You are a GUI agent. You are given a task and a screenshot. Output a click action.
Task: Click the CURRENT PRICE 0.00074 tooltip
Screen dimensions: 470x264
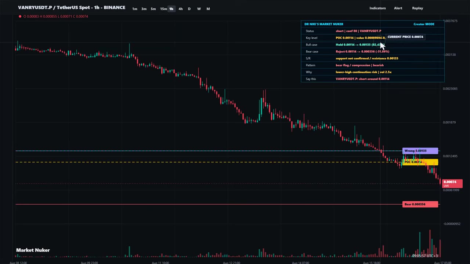(405, 37)
